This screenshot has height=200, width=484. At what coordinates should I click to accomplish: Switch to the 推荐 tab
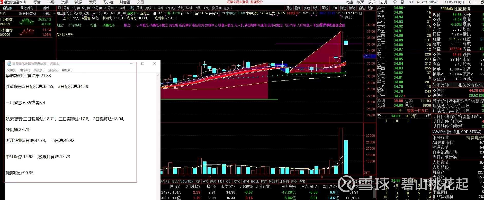click(46, 8)
